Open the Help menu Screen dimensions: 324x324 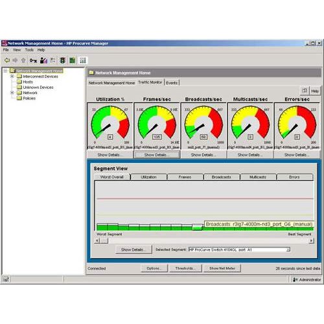[x=41, y=50]
